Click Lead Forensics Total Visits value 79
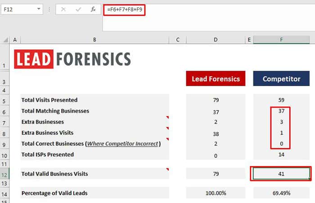 (x=216, y=100)
